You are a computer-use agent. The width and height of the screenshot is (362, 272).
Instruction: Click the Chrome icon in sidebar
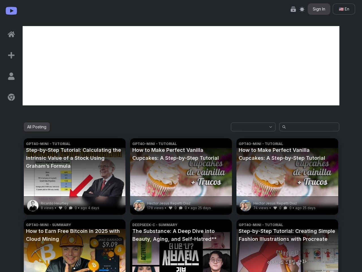(x=11, y=97)
